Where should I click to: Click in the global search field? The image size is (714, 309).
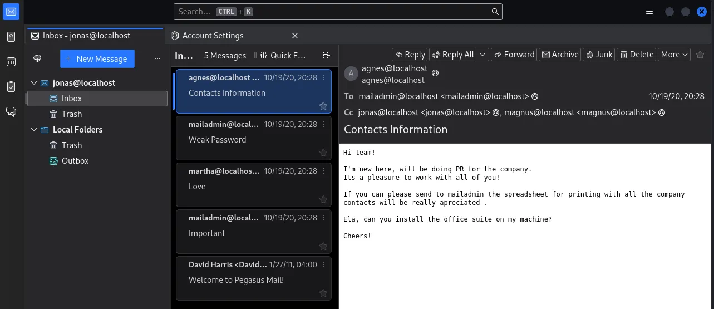click(334, 12)
